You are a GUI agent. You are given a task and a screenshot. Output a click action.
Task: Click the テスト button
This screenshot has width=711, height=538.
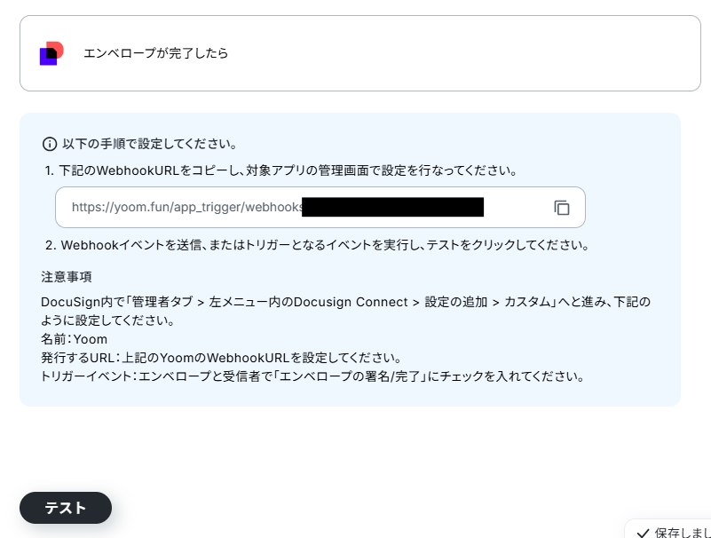tap(66, 508)
